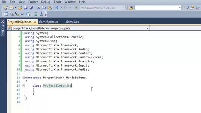
Task: Open the Toolbox side panel
Action: [3, 28]
